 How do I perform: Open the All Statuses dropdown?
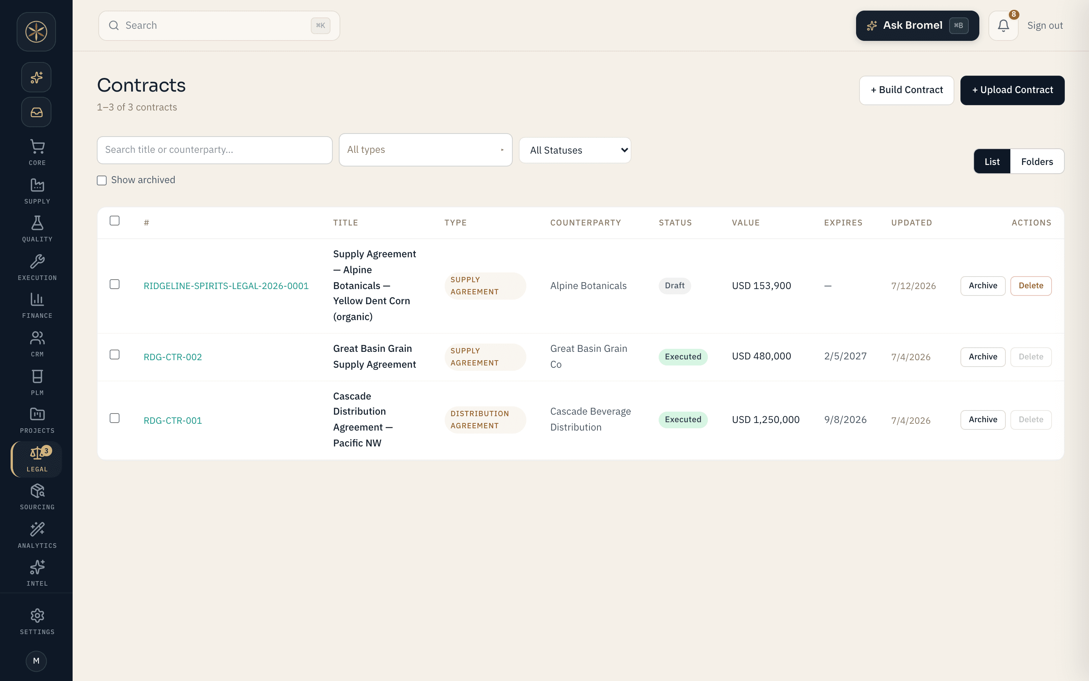(575, 150)
